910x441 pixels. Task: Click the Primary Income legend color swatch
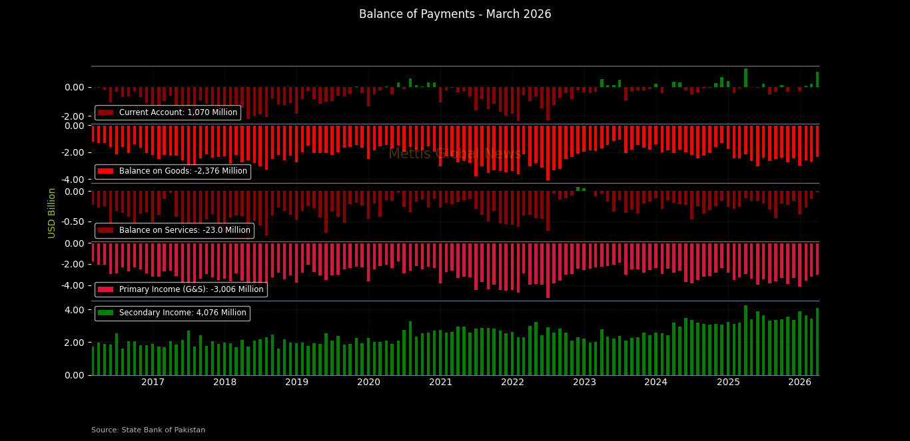pos(106,290)
